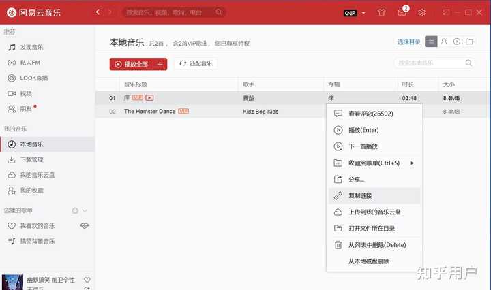Open the skin theme shirt icon

[x=381, y=13]
